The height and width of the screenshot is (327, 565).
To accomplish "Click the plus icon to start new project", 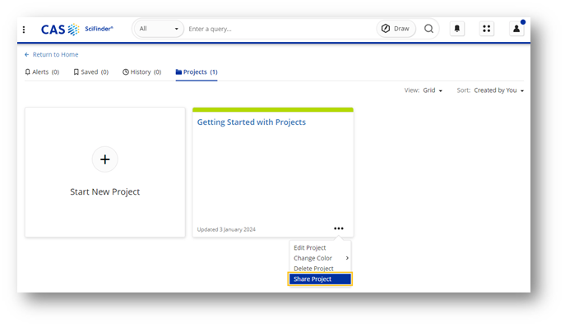I will 104,159.
